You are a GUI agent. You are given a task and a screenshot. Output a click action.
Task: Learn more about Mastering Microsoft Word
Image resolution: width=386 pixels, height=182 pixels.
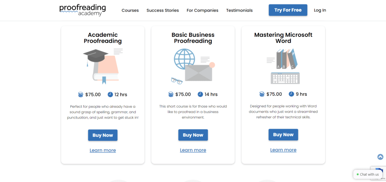(x=283, y=150)
